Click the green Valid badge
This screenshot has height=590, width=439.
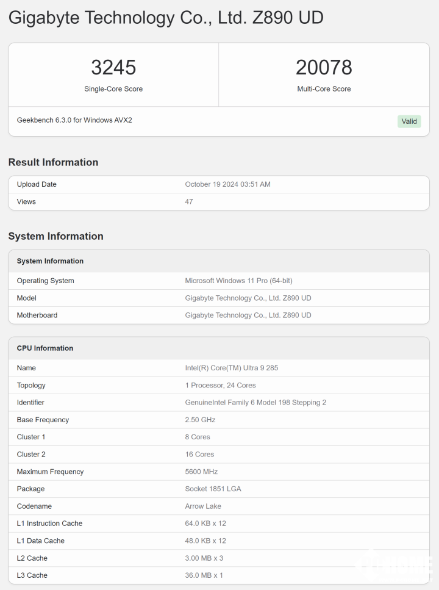click(x=409, y=121)
